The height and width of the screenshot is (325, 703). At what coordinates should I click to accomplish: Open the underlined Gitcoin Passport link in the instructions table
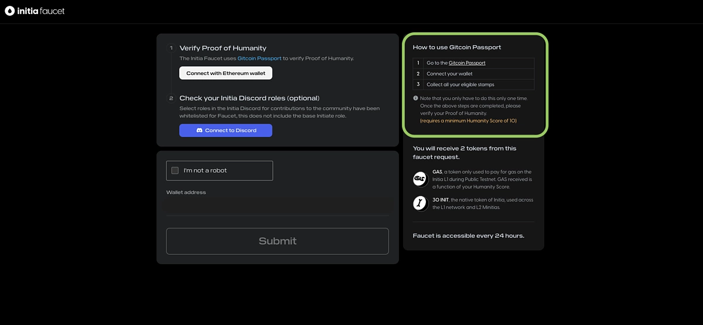[x=467, y=63]
